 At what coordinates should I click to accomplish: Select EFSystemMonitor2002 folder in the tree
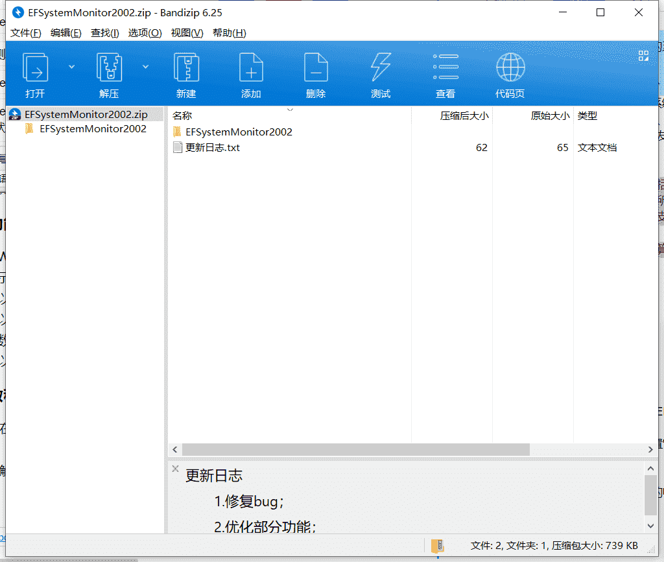coord(93,128)
